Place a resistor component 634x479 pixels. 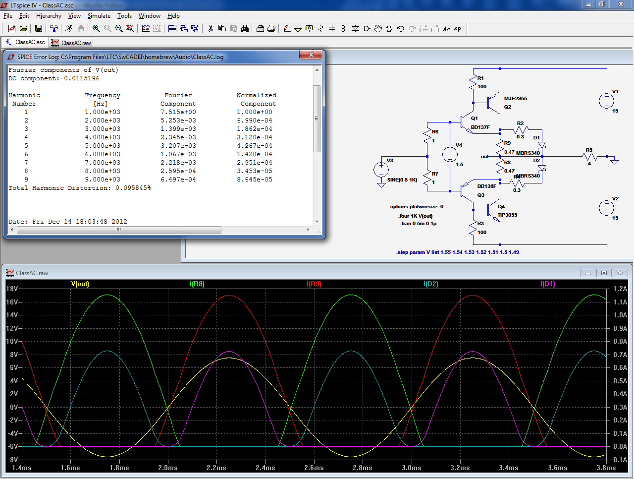click(321, 29)
